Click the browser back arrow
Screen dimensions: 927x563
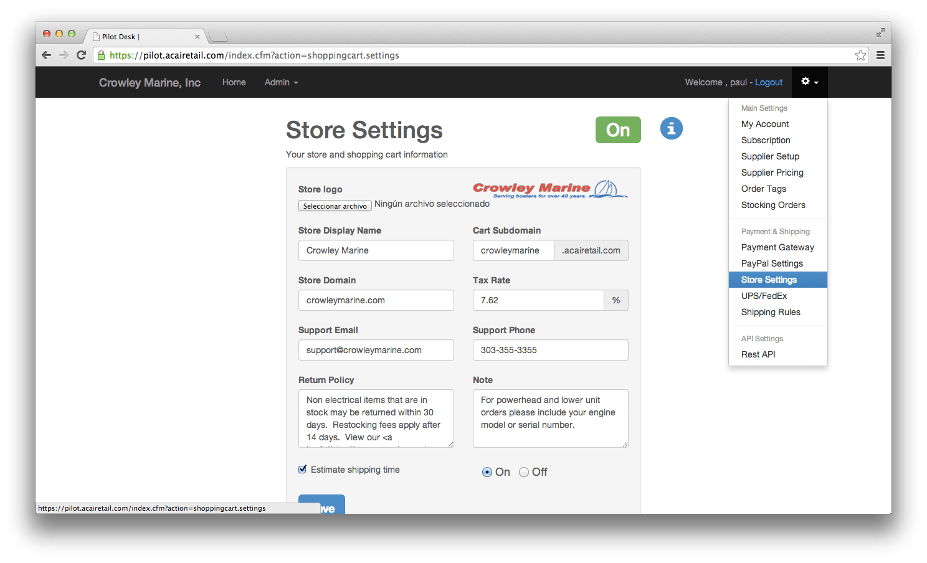tap(46, 55)
